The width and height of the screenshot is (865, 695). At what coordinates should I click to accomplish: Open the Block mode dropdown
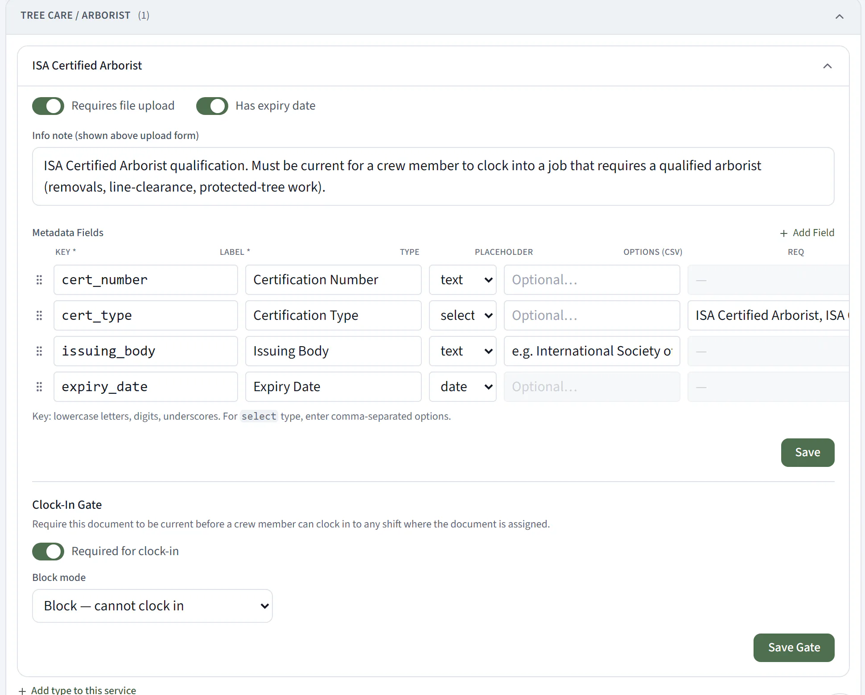click(152, 606)
